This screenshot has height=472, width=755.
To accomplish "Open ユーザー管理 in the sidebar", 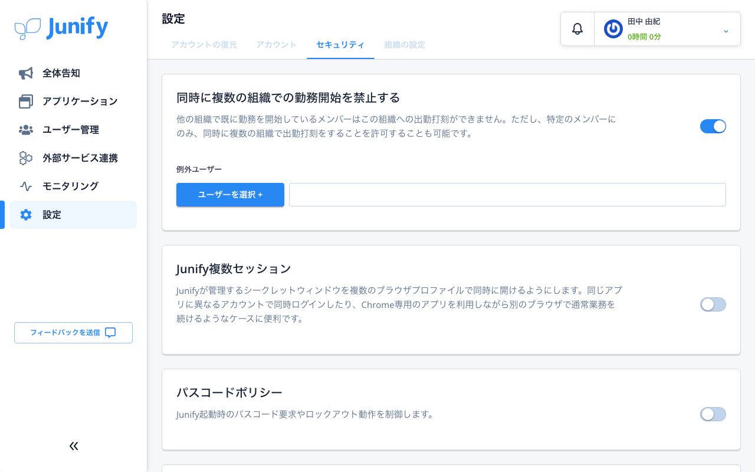I will coord(73,130).
